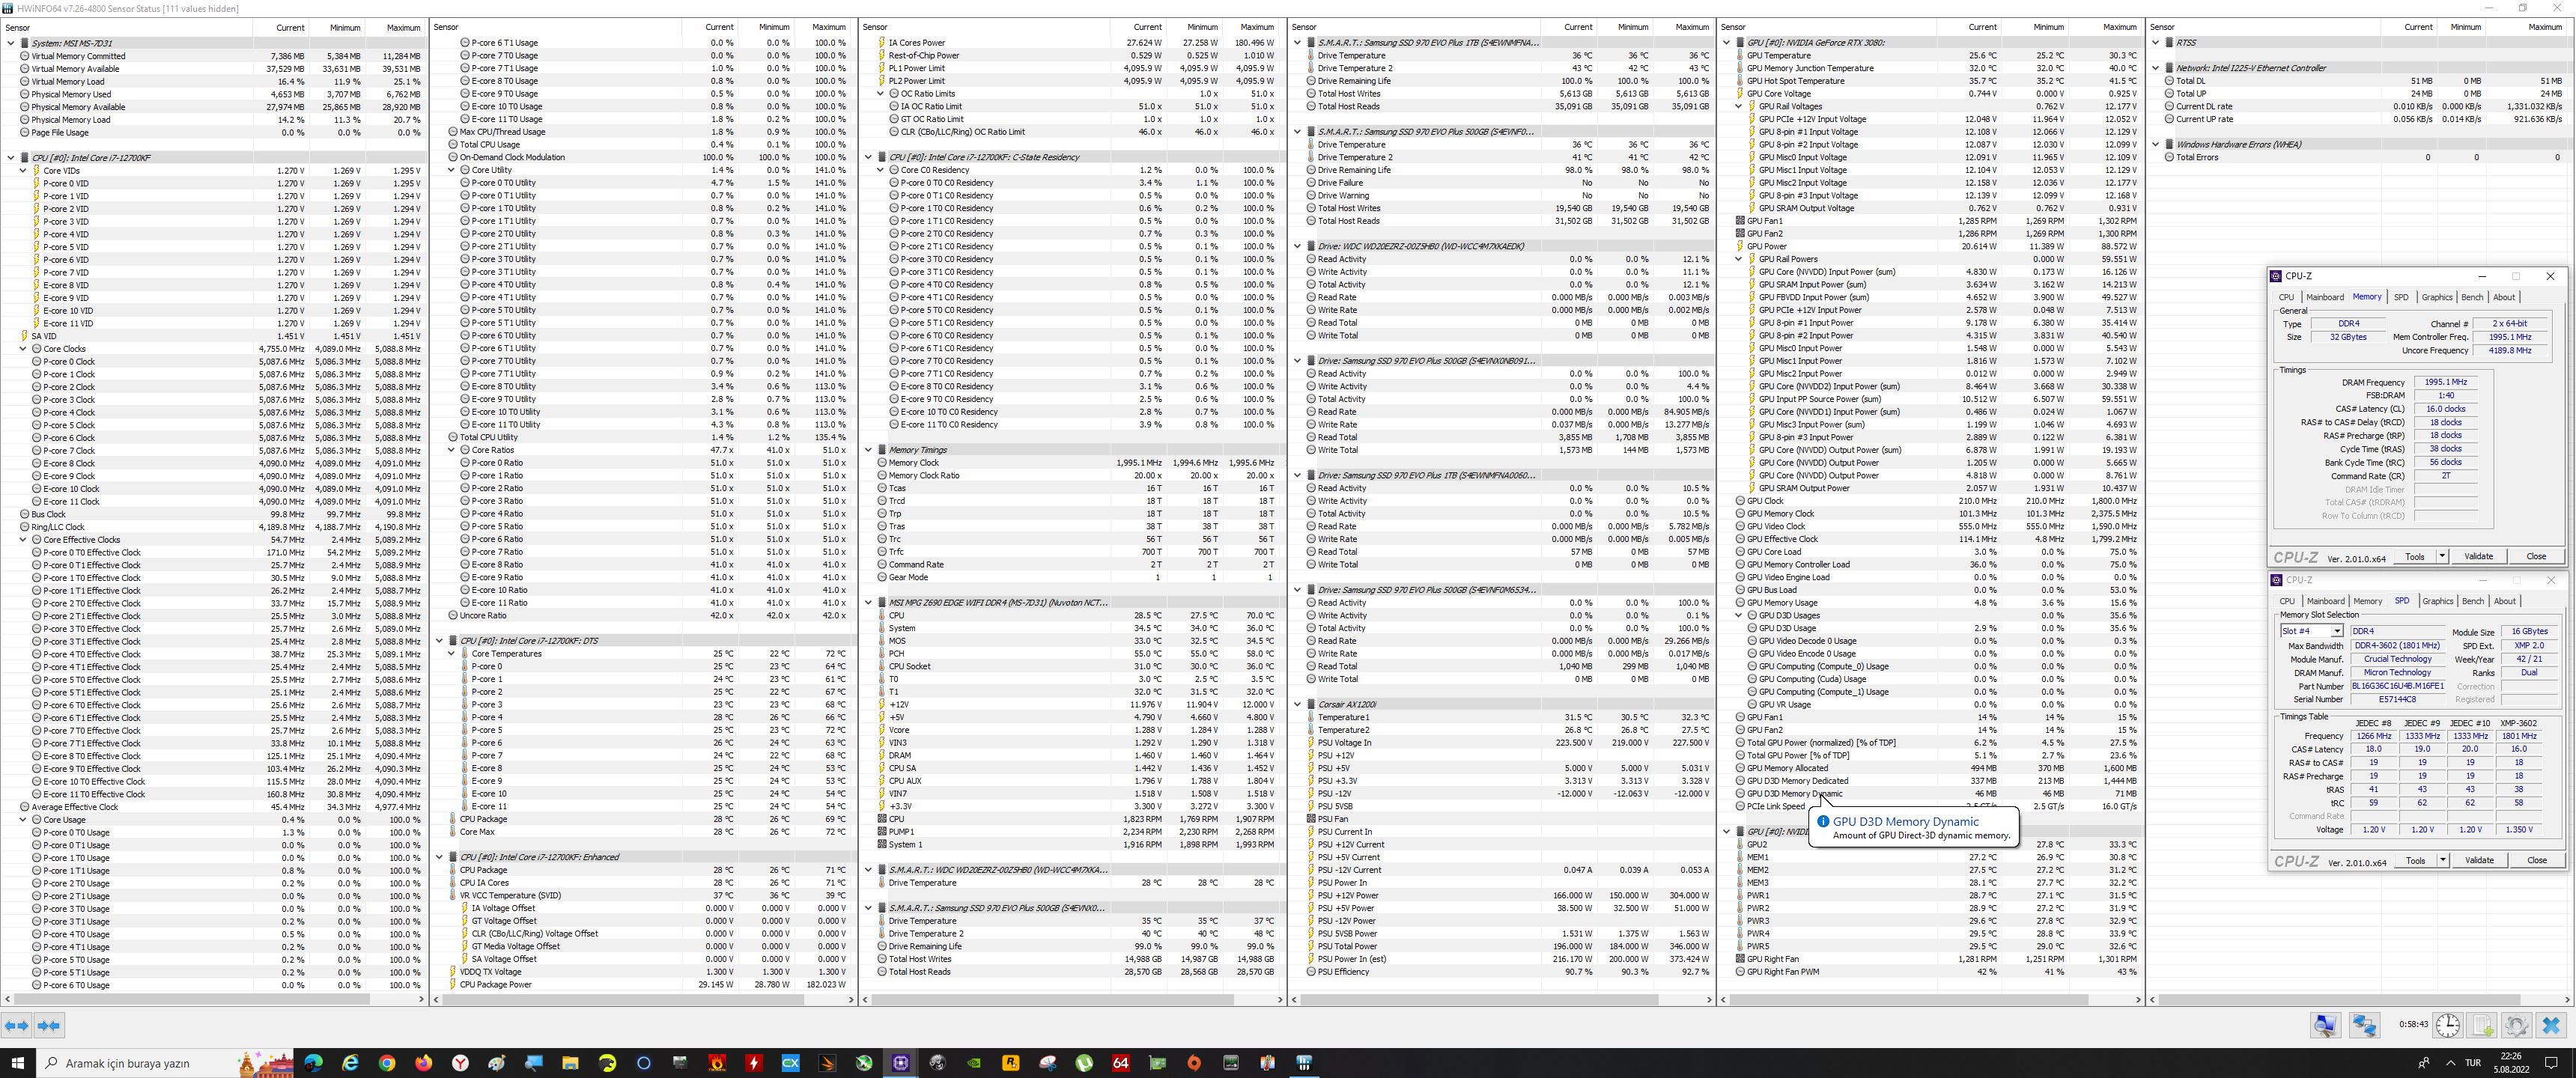Collapse the Core Clocks tree node
This screenshot has width=2576, height=1078.
coord(23,349)
